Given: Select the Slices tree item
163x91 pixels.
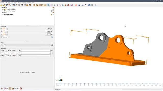Looking at the screenshot, I should point(5,13).
